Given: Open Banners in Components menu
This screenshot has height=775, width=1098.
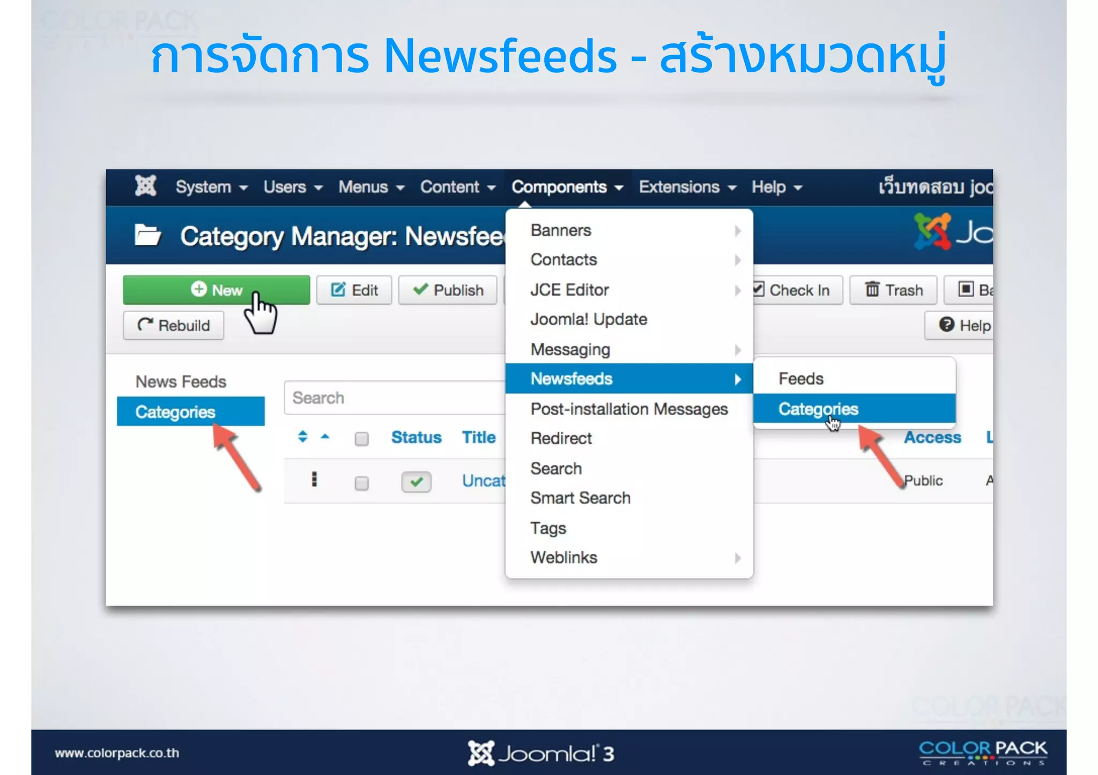Looking at the screenshot, I should (x=629, y=230).
